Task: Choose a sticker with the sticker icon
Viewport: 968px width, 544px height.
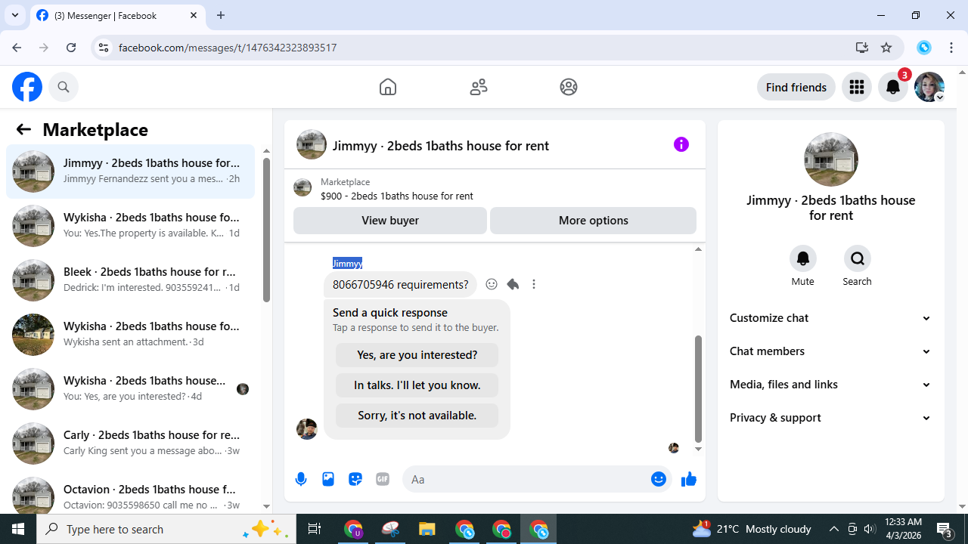Action: point(355,479)
